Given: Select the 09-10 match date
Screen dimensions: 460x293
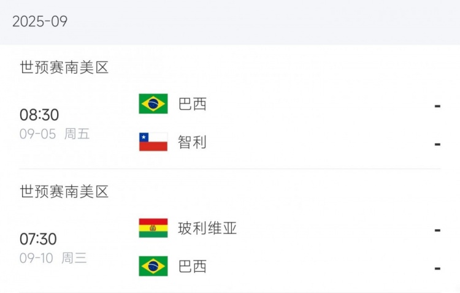Looking at the screenshot, I should click(36, 258).
